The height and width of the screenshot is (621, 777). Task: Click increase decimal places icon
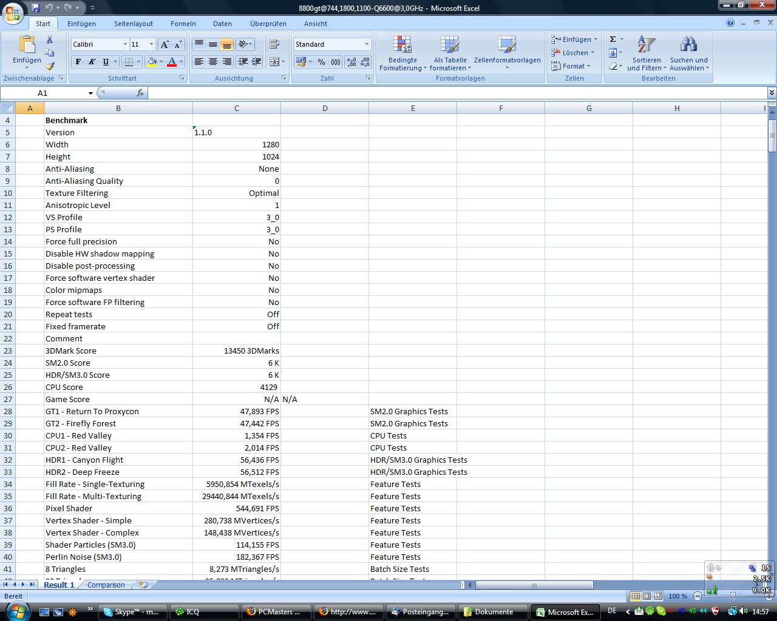(351, 62)
